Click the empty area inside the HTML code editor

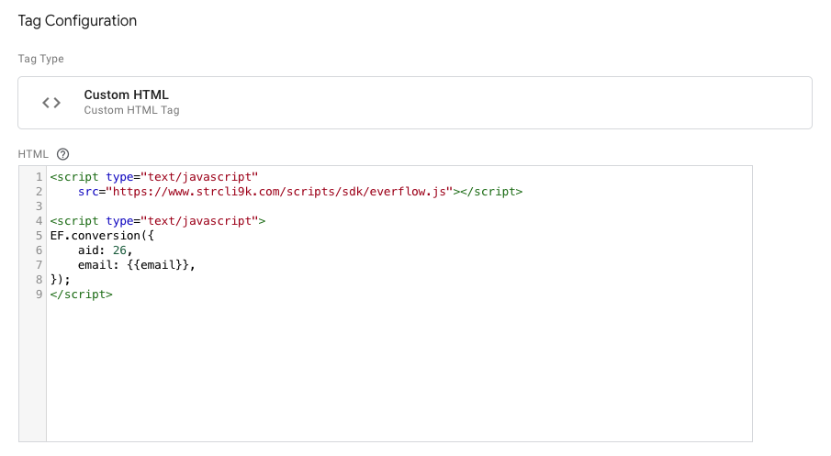pos(399,371)
